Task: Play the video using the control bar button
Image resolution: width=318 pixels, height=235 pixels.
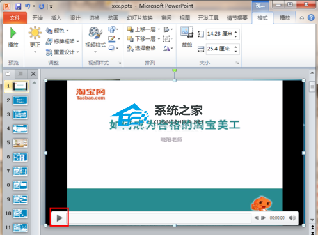Action: (60, 218)
